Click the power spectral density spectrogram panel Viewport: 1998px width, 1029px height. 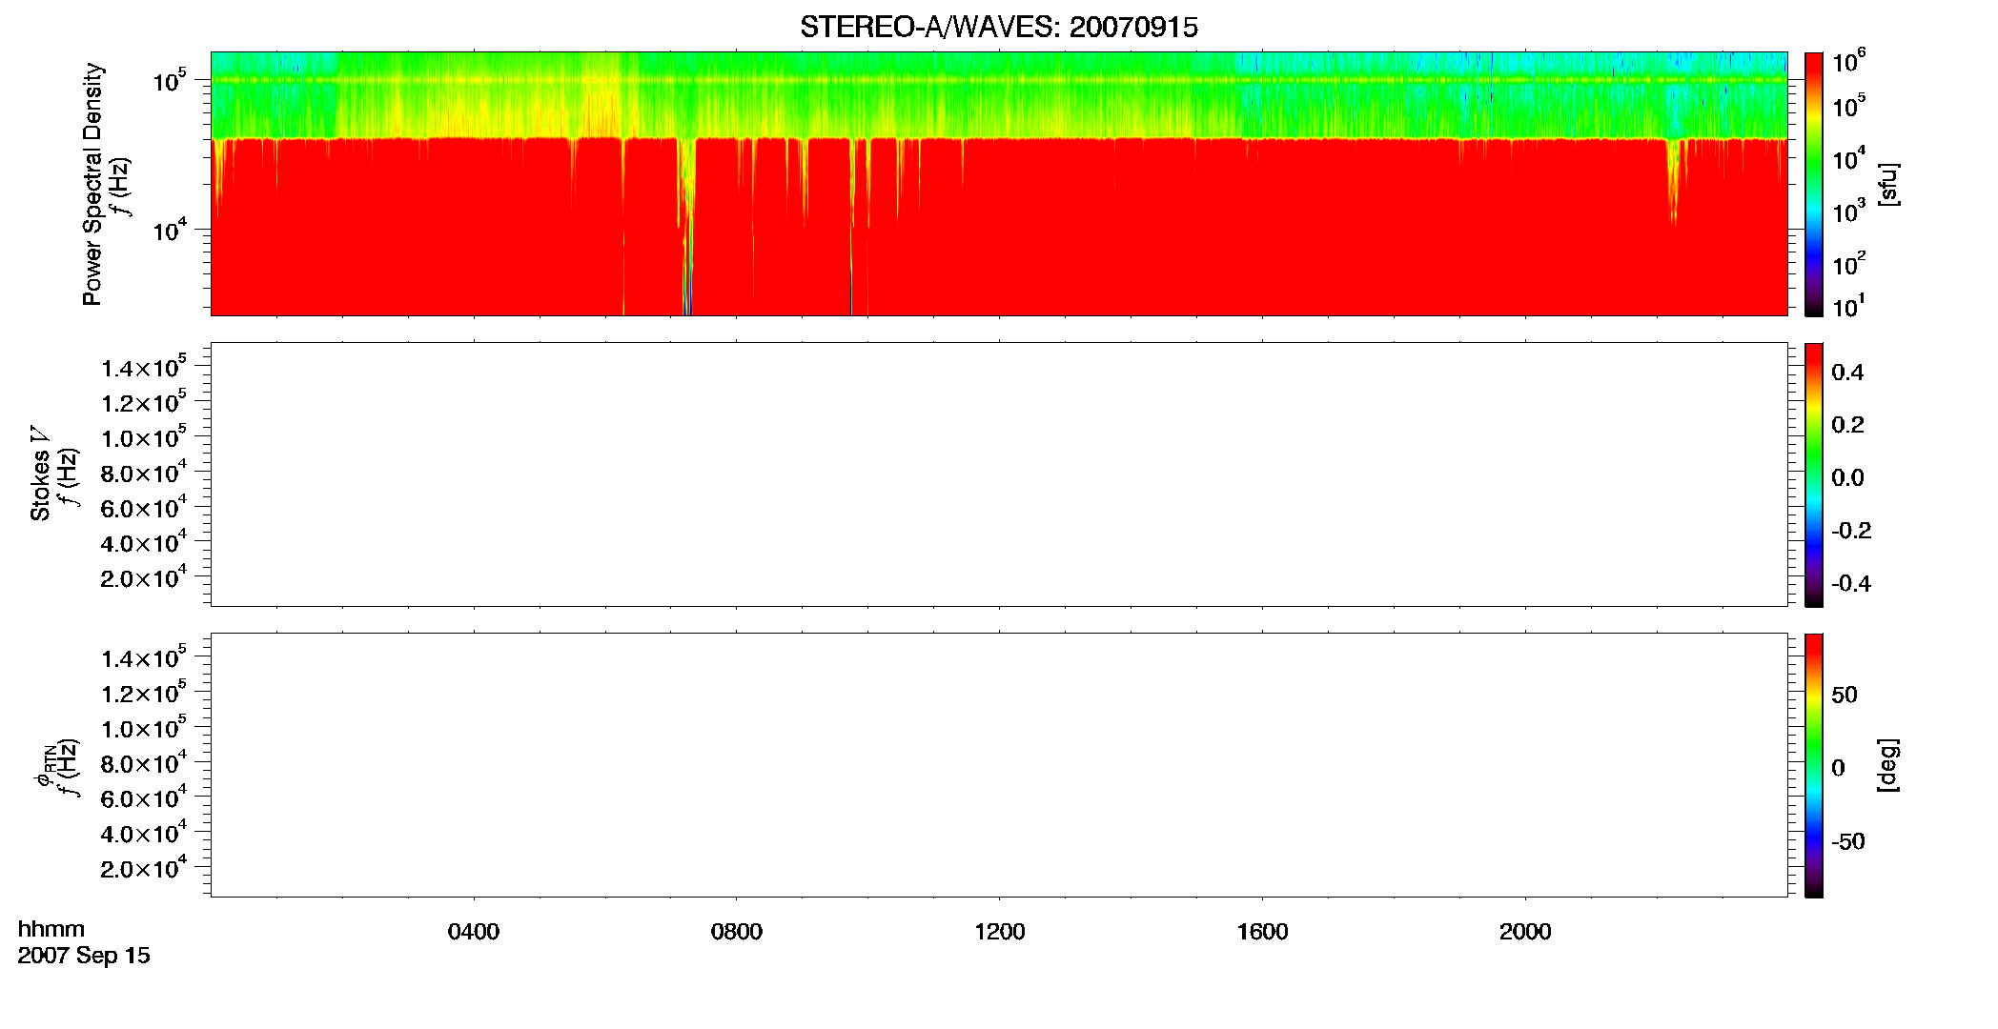point(999,184)
